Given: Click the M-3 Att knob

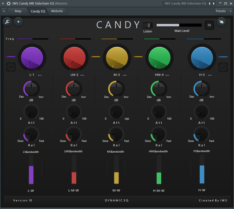Looking at the screenshot, I should point(116,111).
